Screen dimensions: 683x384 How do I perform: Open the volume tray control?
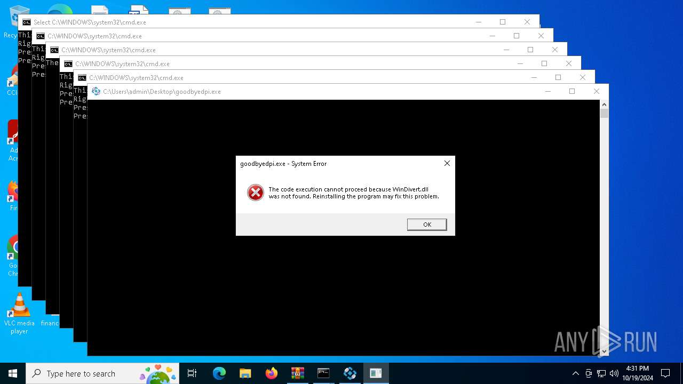614,373
